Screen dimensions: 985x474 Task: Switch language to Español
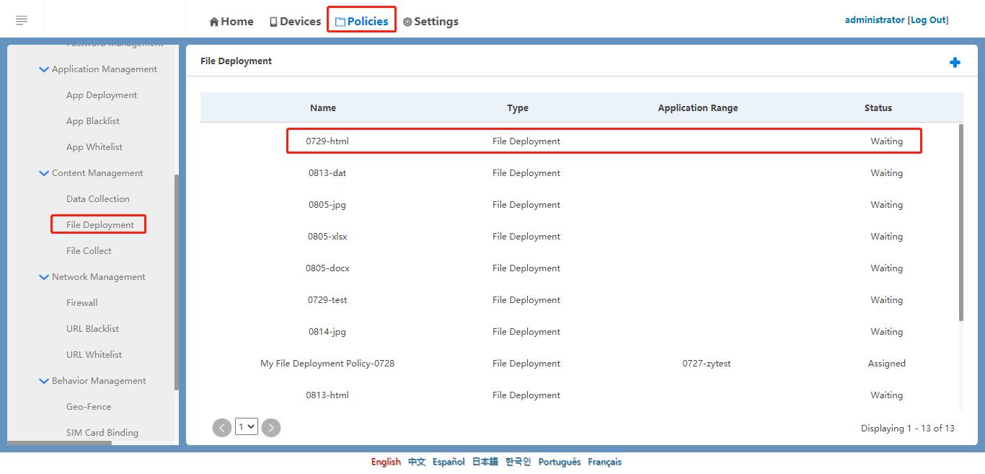[449, 462]
